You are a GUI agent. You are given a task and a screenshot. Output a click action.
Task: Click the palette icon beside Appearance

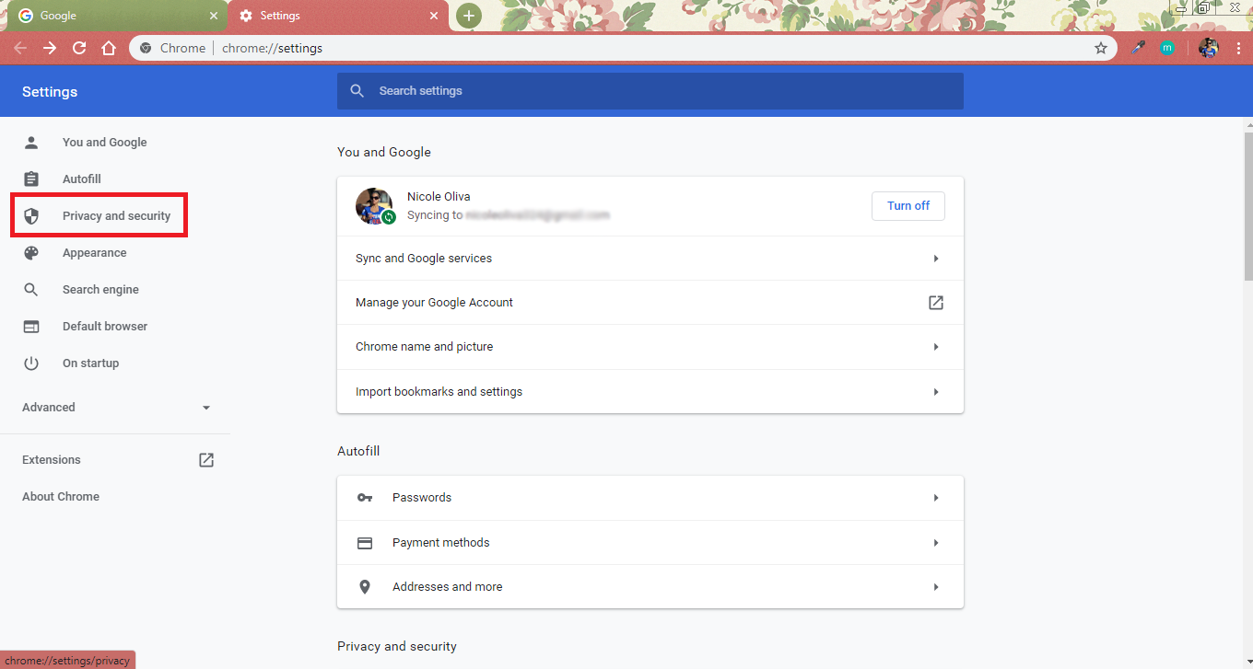pyautogui.click(x=31, y=253)
